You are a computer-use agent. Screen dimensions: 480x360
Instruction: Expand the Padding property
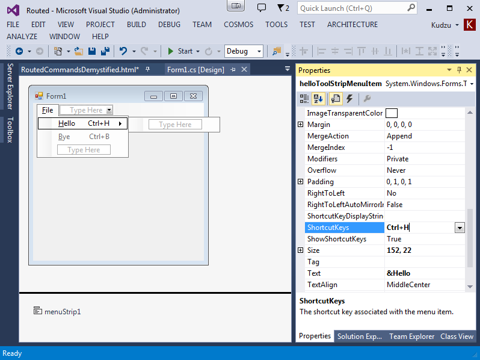pos(301,182)
